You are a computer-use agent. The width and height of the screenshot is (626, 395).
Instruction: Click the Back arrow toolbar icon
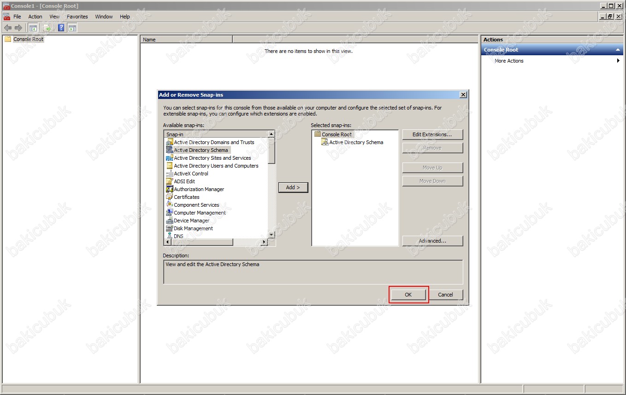tap(8, 28)
